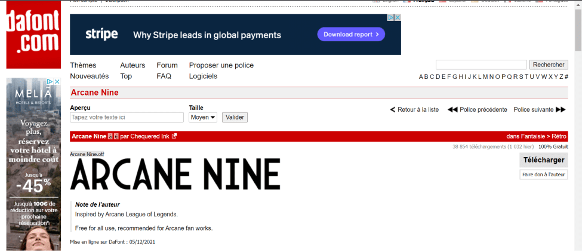Click double-right arrows for Police suivante

561,110
